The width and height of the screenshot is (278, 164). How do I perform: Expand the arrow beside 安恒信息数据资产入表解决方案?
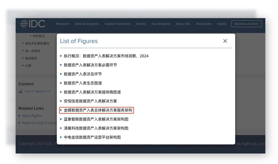coord(62,101)
